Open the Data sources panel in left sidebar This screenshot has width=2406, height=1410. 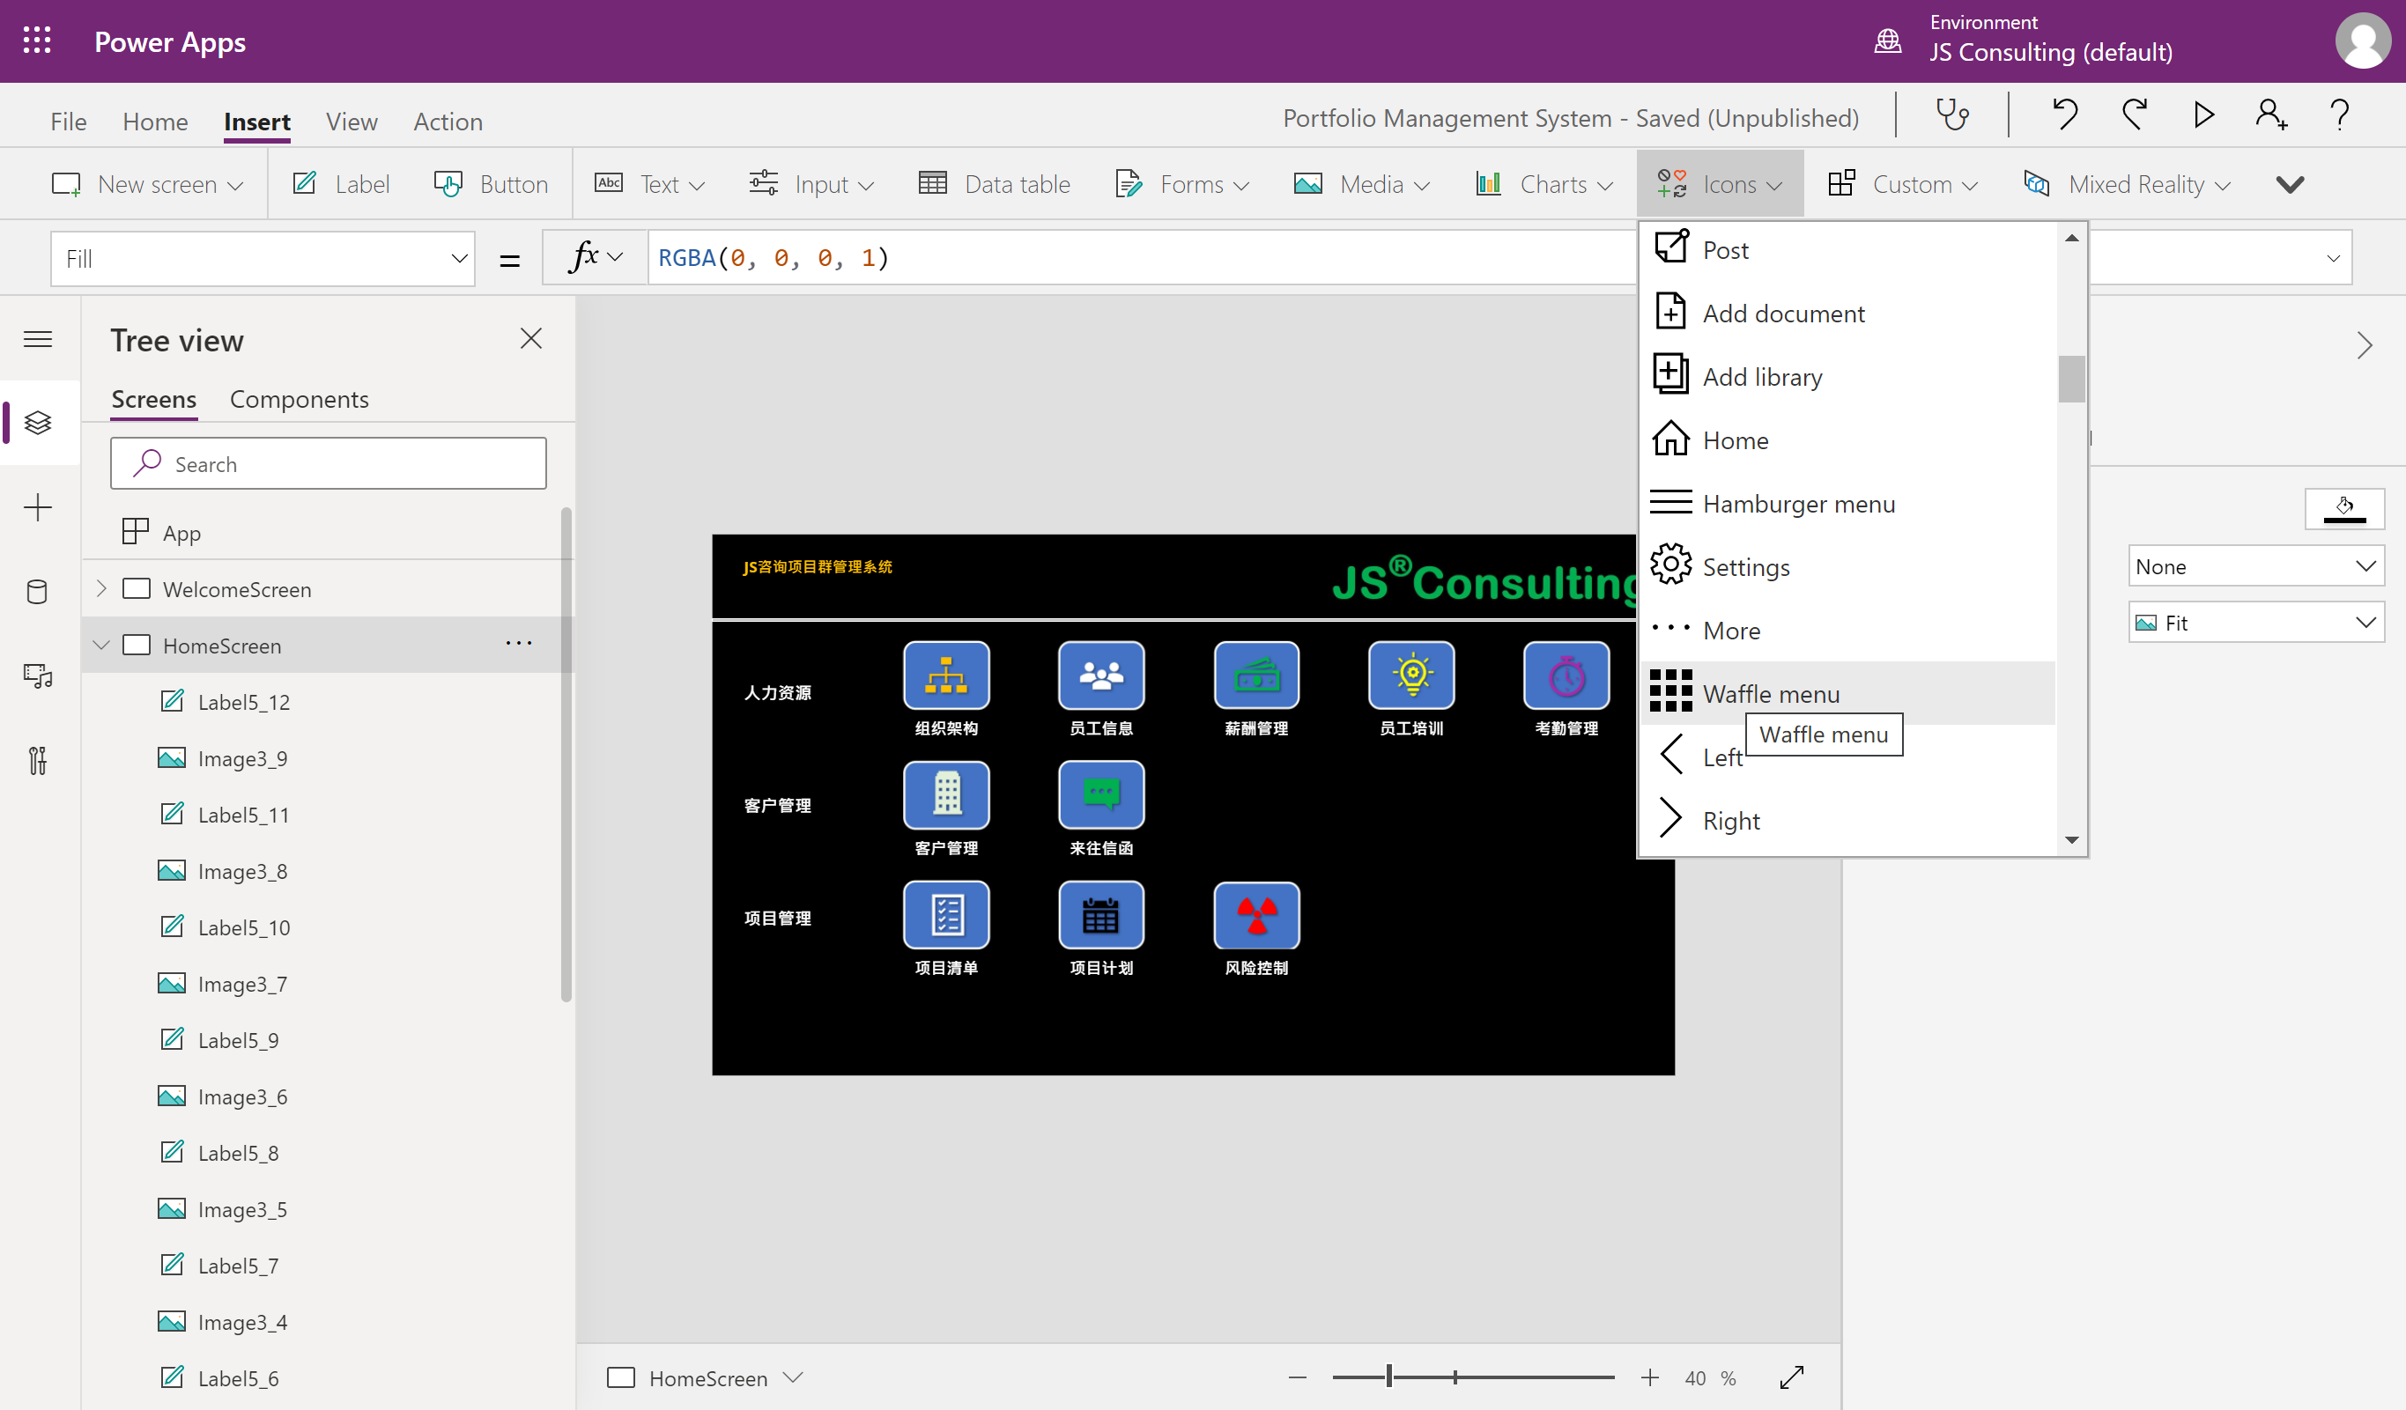click(x=38, y=592)
